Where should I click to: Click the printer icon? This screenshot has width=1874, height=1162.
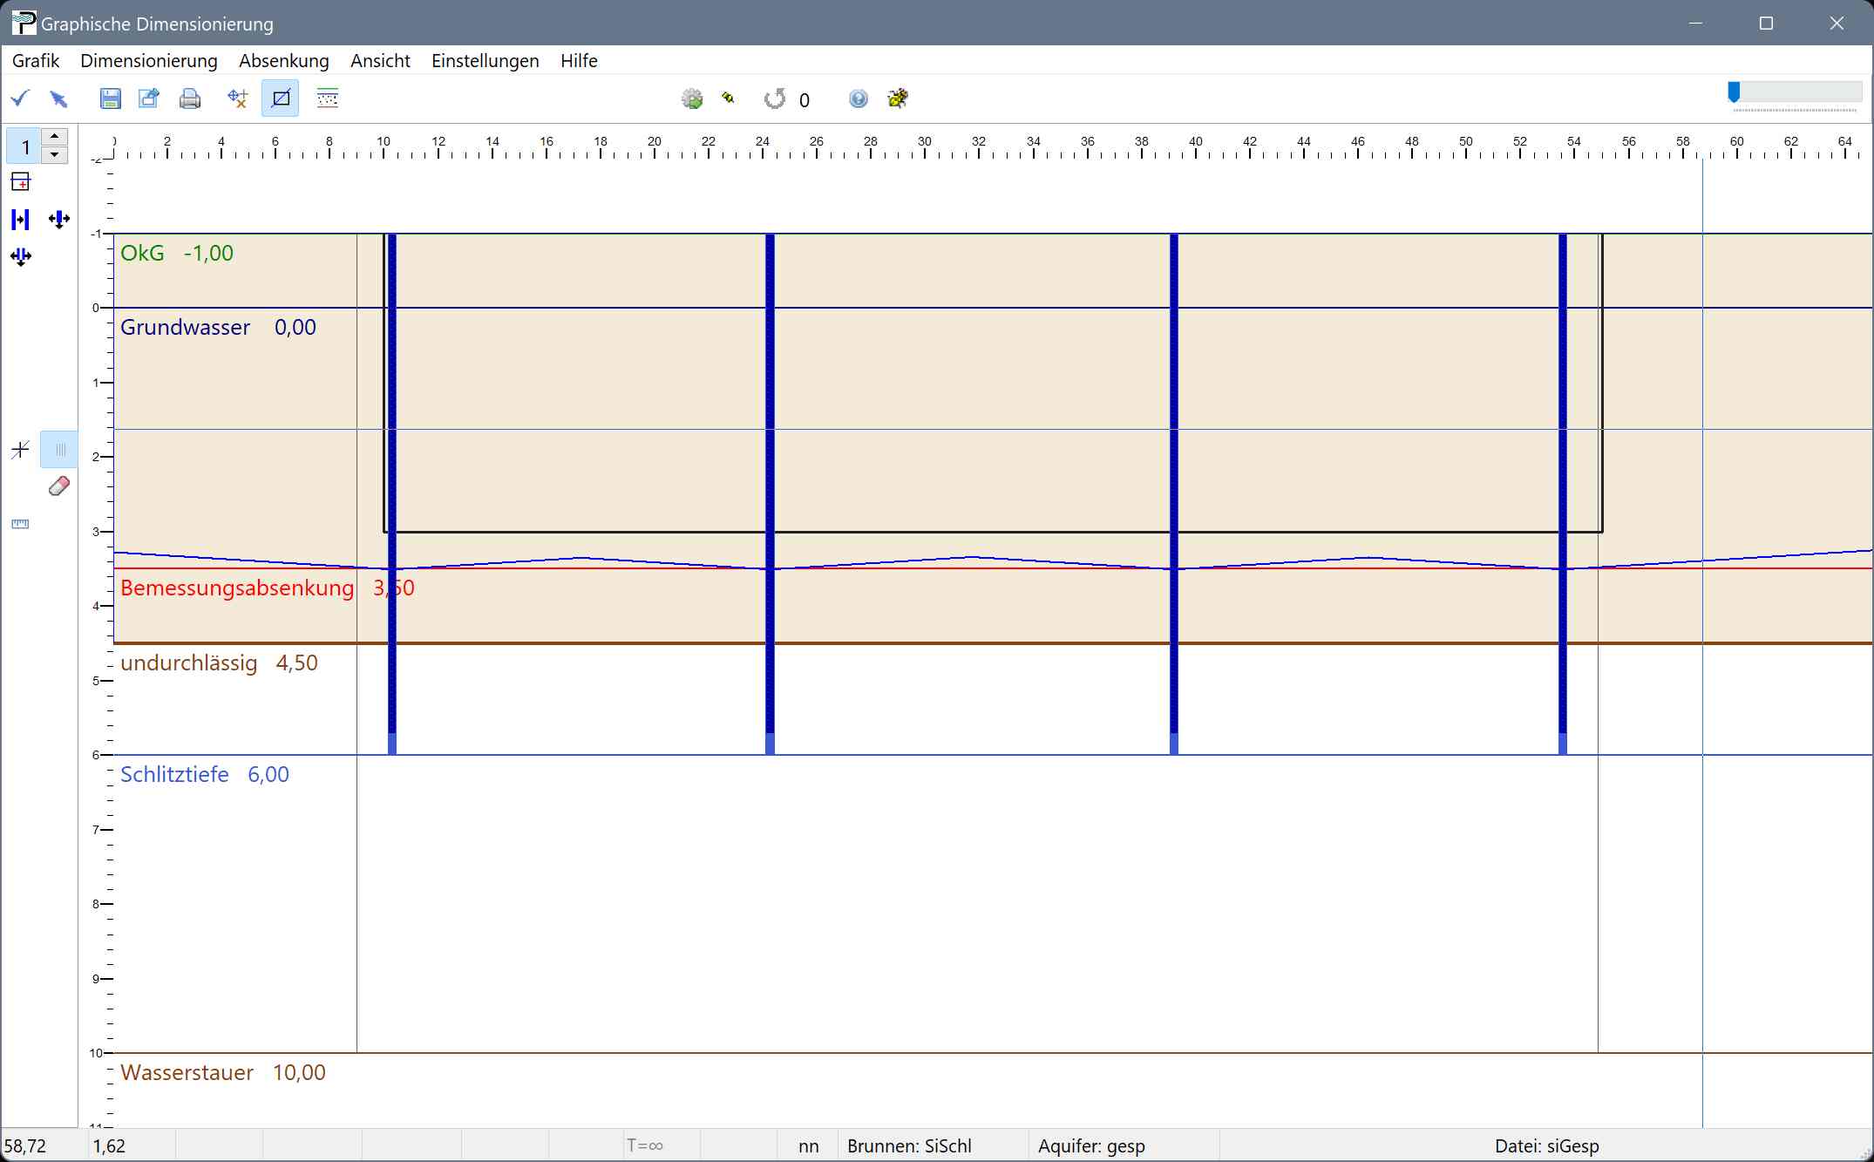(189, 99)
